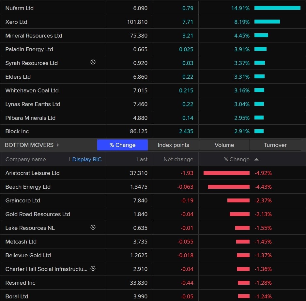Image resolution: width=306 pixels, height=301 pixels.
Task: Select Whitehaven Coal Ltd
Action: (x=32, y=90)
